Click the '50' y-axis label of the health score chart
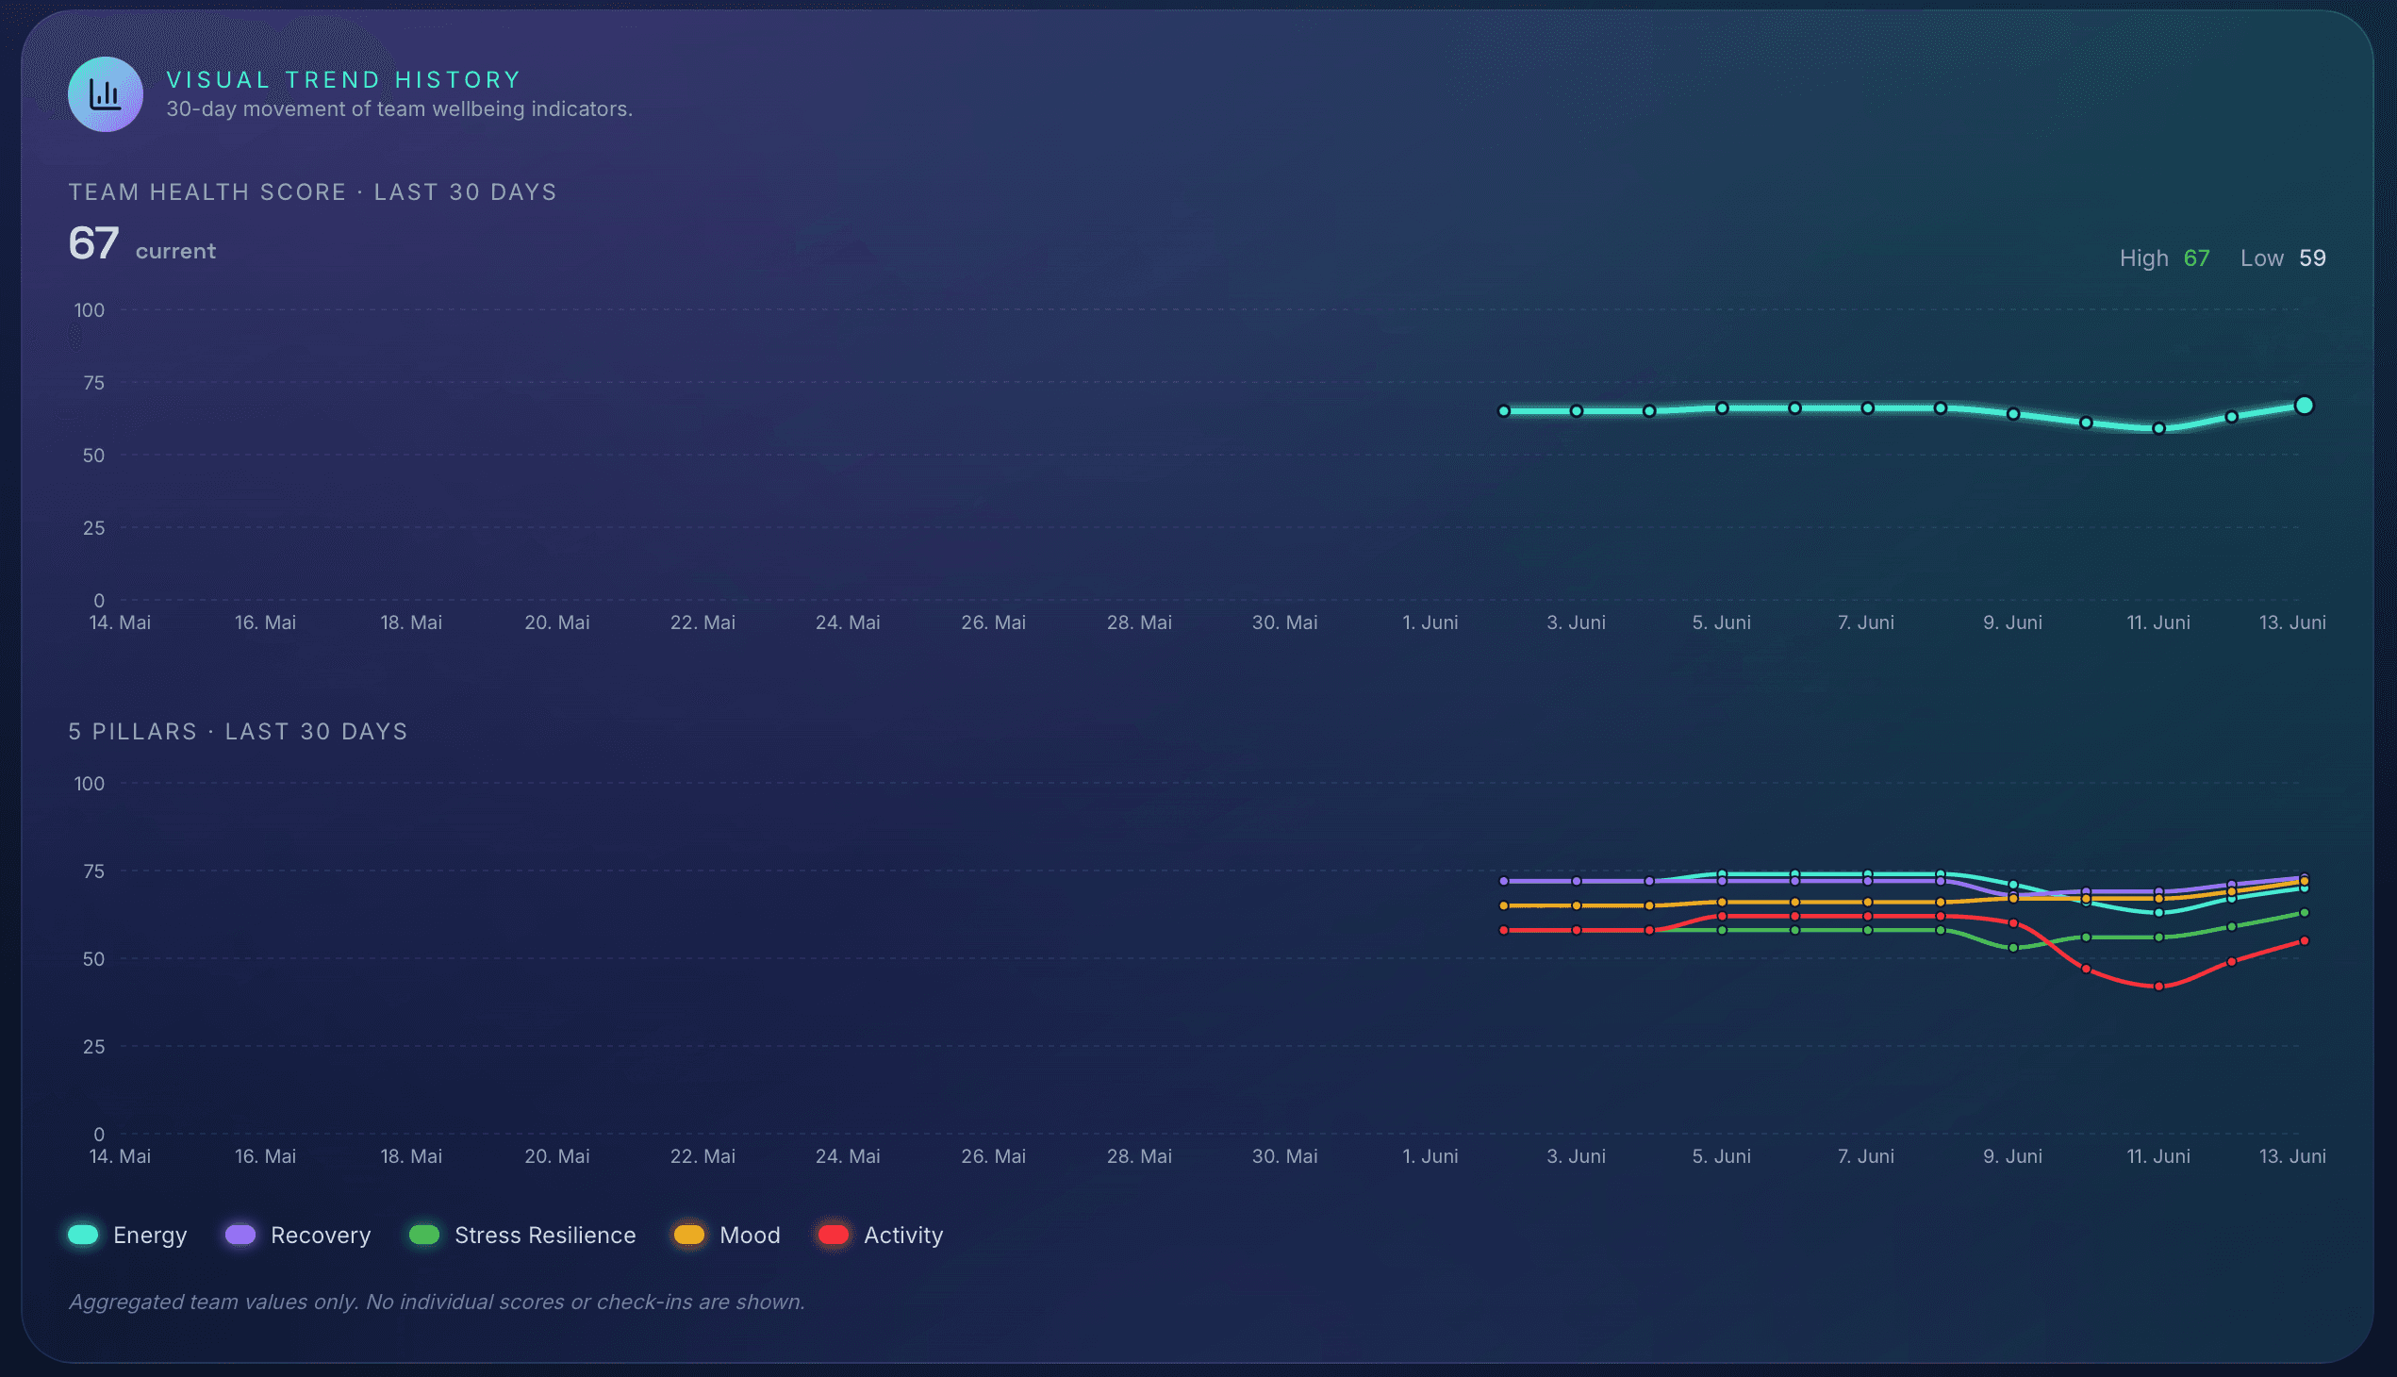 pos(93,455)
